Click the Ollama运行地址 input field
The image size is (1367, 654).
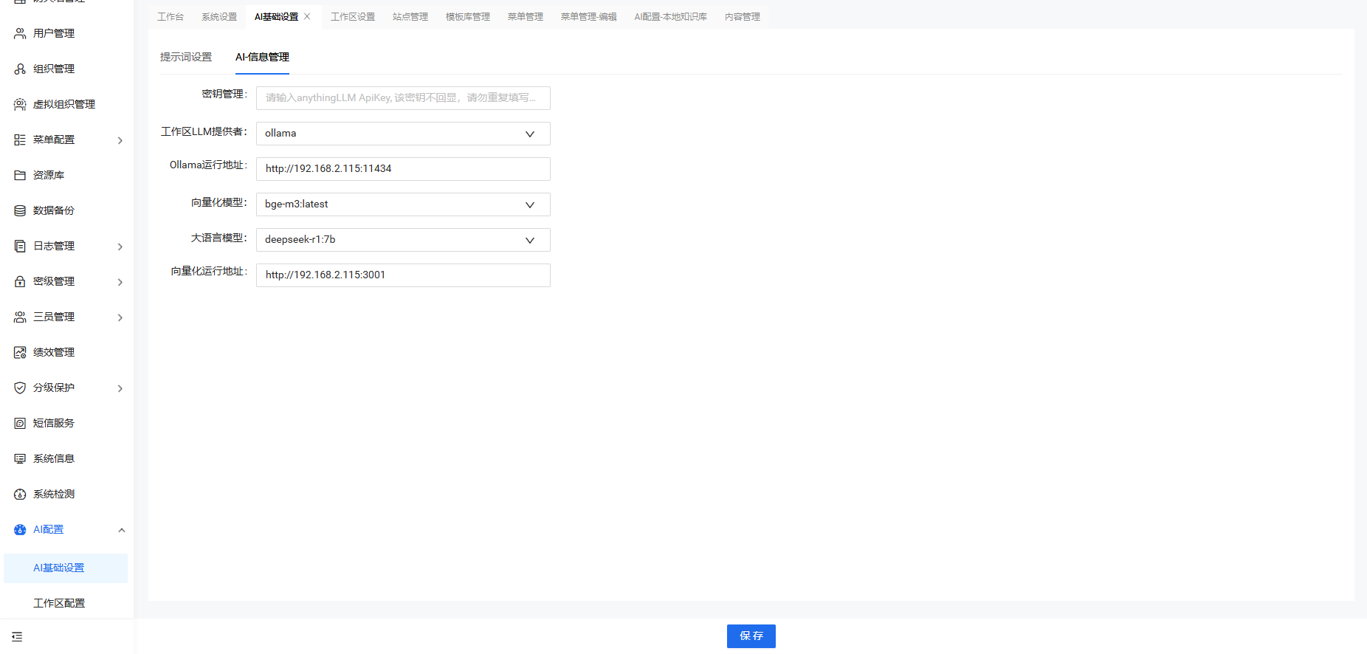coord(403,169)
